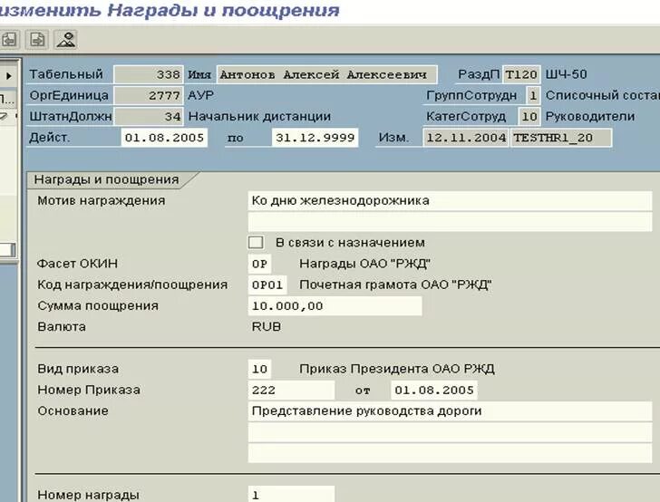Edit the Номер Приказа field 222
660x502 pixels.
pos(291,390)
